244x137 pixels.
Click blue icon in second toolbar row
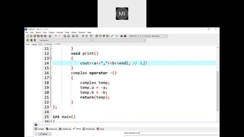tap(35, 40)
